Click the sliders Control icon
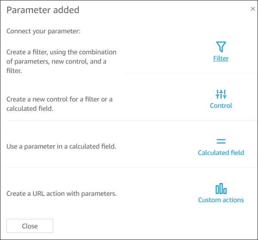 coord(221,94)
